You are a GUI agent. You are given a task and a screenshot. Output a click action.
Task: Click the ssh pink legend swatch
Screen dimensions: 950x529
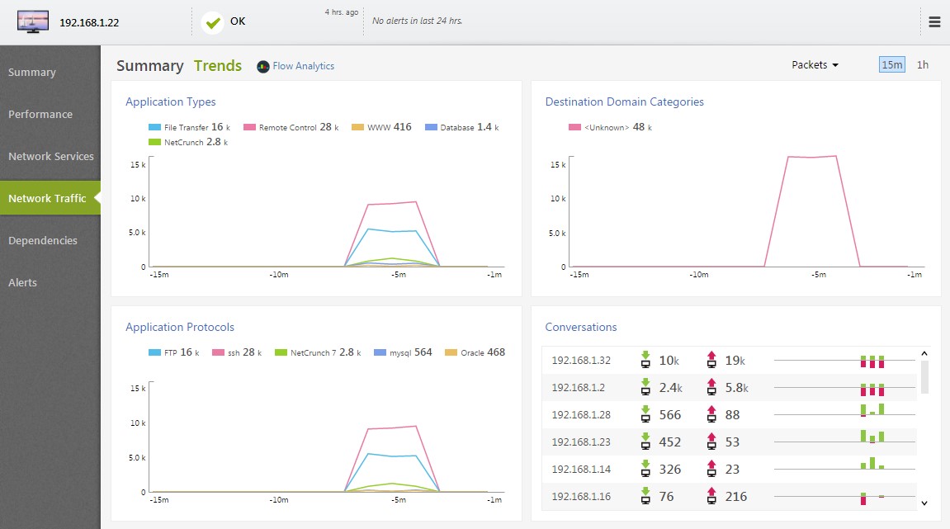click(219, 352)
